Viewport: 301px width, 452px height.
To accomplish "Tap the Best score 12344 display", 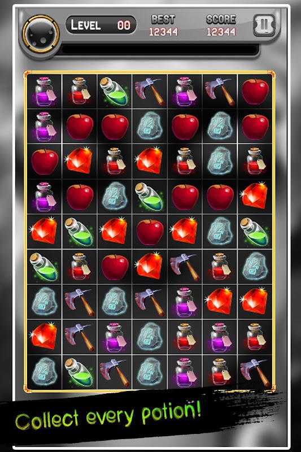I will (163, 25).
